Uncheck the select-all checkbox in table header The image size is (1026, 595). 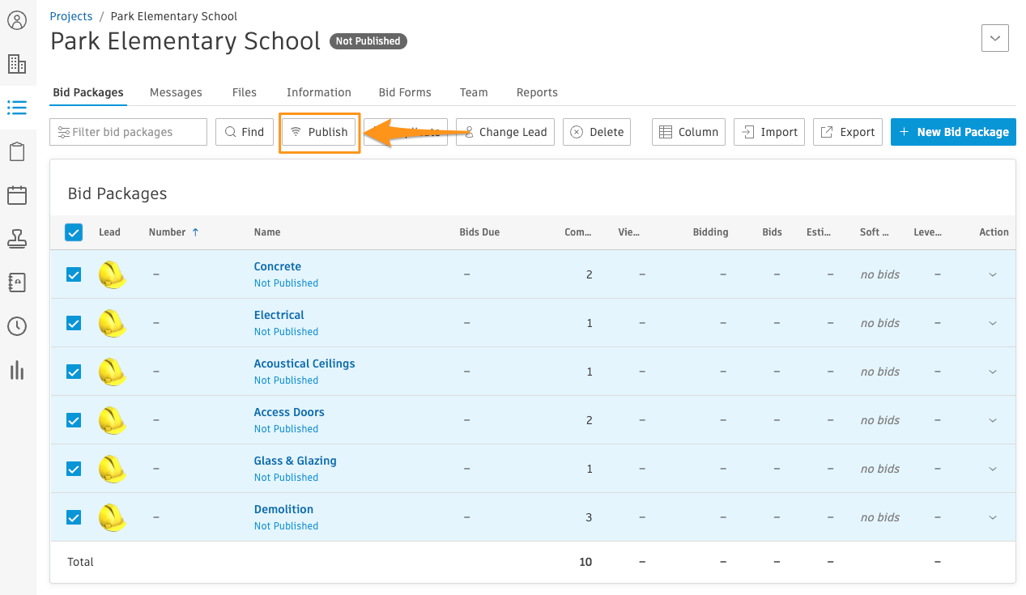pyautogui.click(x=74, y=232)
